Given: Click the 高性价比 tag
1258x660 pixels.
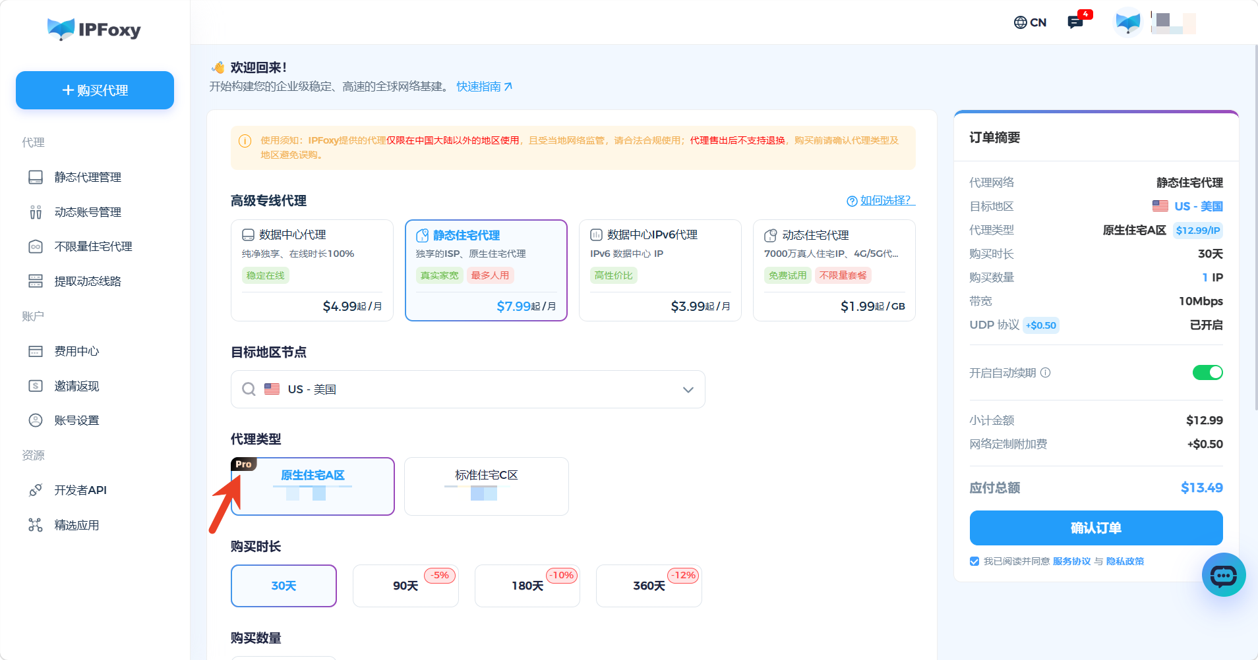Looking at the screenshot, I should pos(613,275).
